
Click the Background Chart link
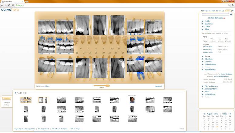(x=47, y=86)
